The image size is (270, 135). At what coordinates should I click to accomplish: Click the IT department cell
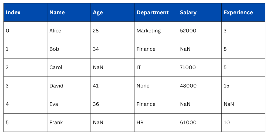[139, 67]
